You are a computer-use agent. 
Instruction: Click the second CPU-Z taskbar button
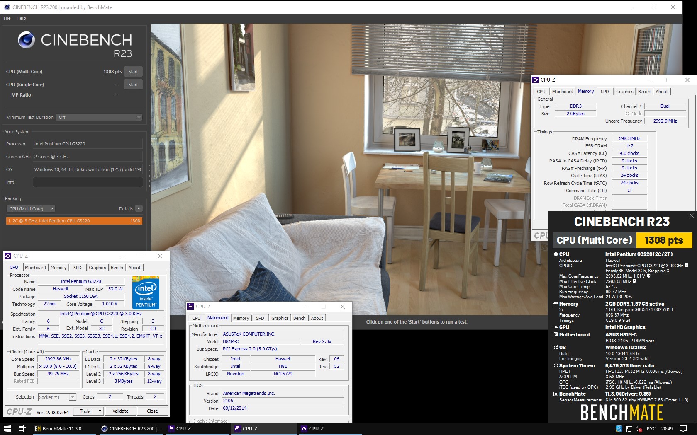click(264, 429)
